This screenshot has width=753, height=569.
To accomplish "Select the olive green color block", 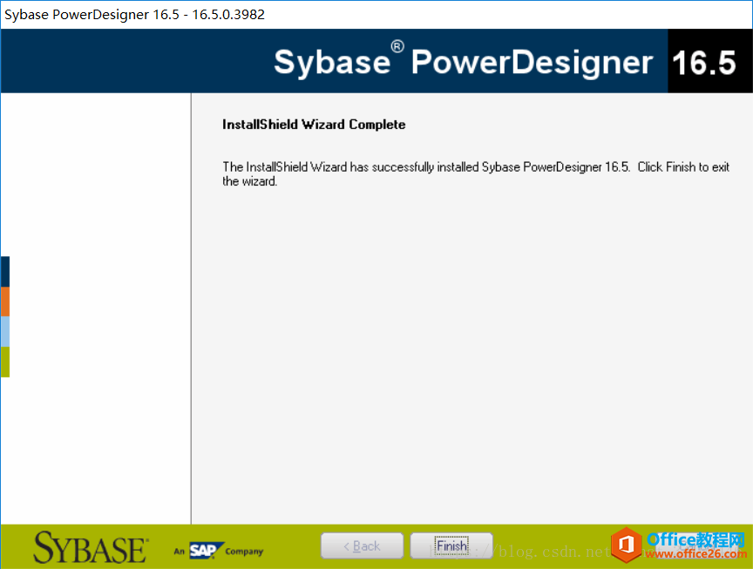I will [x=4, y=362].
